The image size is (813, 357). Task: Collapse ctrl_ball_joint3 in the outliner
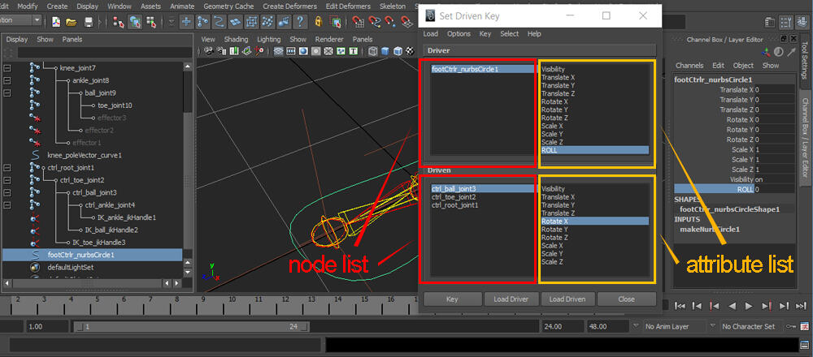7,192
